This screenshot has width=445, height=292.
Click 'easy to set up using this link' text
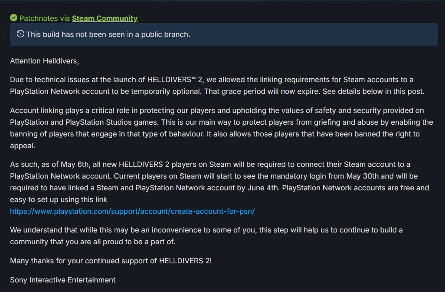pos(59,199)
